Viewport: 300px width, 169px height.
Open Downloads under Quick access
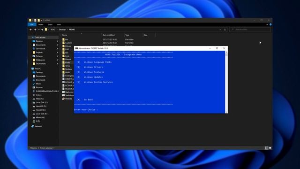[40, 49]
